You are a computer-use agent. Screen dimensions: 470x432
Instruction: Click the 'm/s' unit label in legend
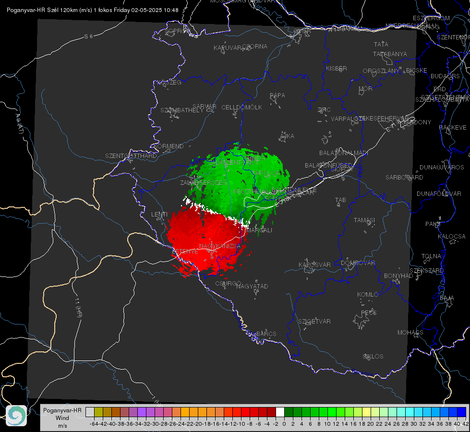62,426
